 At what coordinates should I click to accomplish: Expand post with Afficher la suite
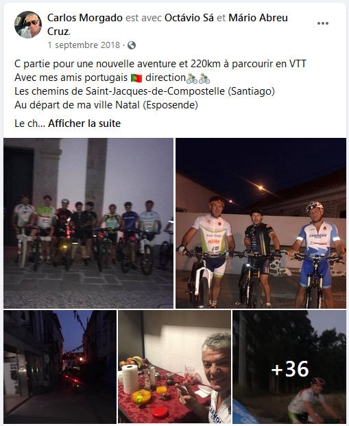click(84, 123)
